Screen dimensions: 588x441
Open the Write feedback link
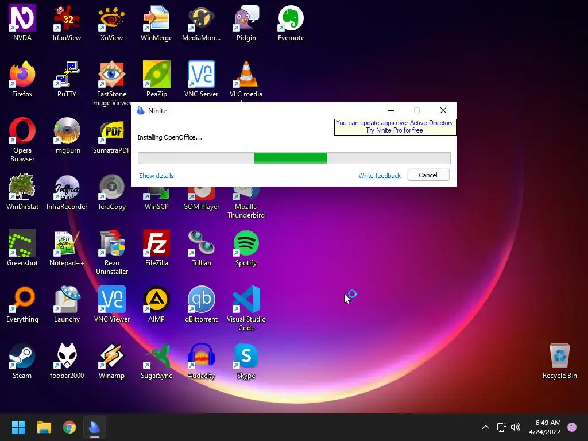380,176
